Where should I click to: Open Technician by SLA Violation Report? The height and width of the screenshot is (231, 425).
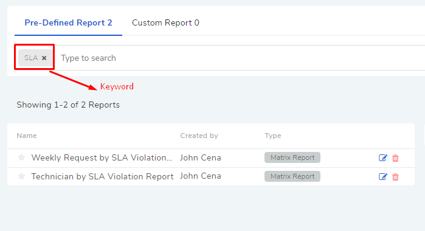pyautogui.click(x=103, y=176)
